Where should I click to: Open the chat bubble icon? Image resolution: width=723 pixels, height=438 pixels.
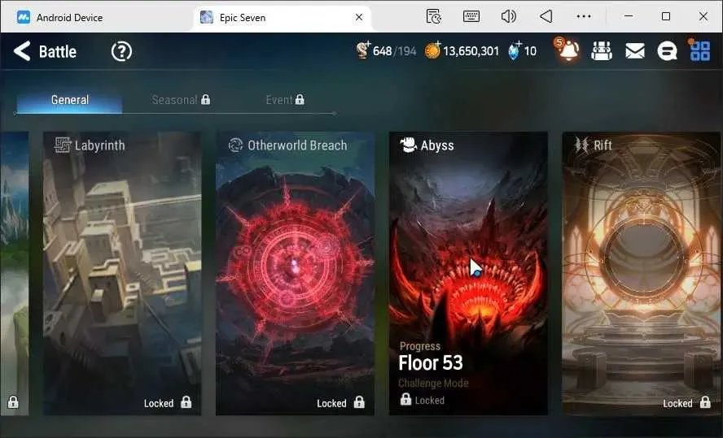point(667,51)
